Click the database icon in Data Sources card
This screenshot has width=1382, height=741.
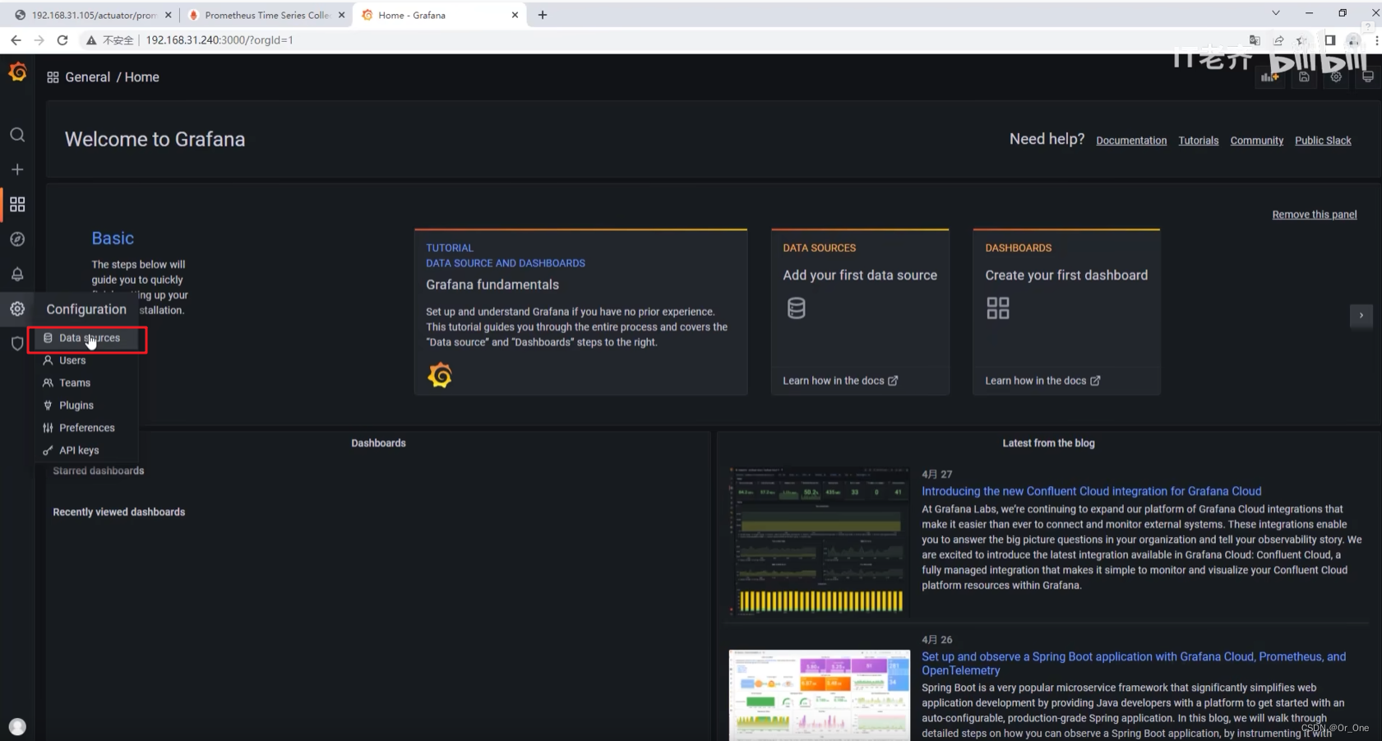click(x=796, y=308)
